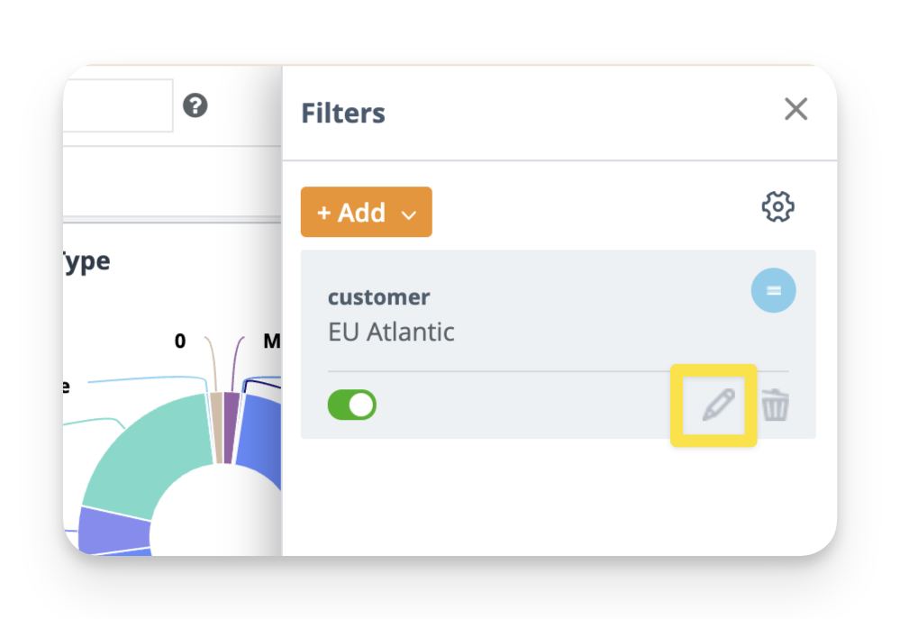The height and width of the screenshot is (619, 900).
Task: Close the Filters panel
Action: coord(795,110)
